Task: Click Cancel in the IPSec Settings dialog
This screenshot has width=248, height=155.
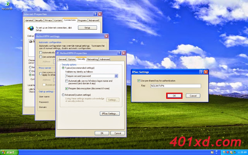Action: pyautogui.click(x=193, y=96)
